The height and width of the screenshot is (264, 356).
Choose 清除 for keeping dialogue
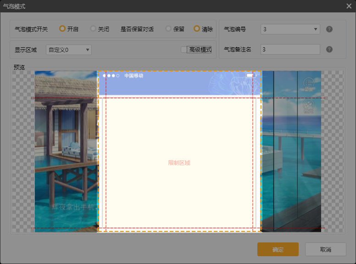197,29
